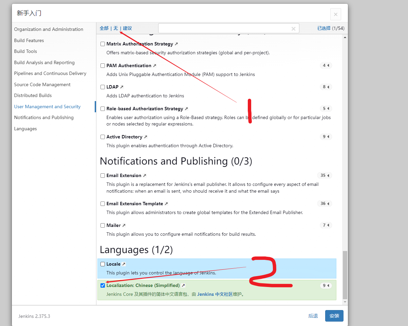Click external link icon next to Locale

tap(124, 264)
